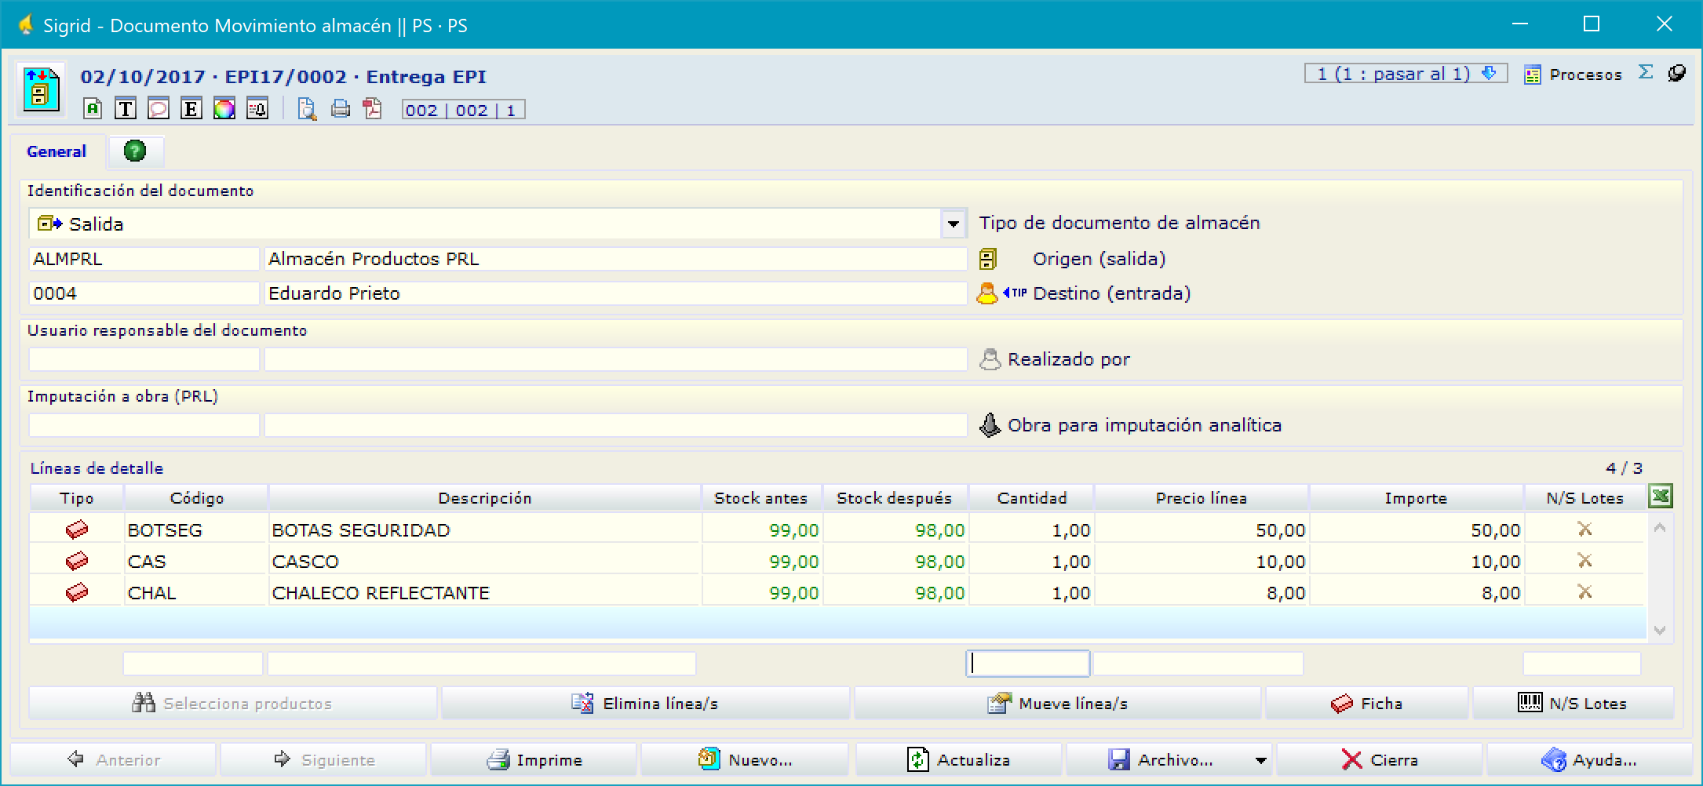The height and width of the screenshot is (786, 1703).
Task: Click the TIP arrow toggle beside Destino
Action: click(1015, 293)
